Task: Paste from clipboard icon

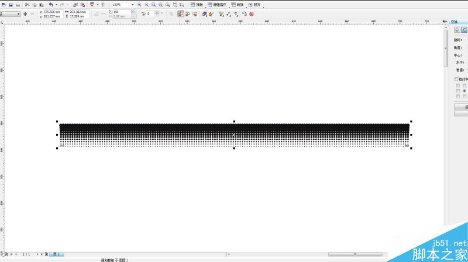Action: [x=42, y=5]
